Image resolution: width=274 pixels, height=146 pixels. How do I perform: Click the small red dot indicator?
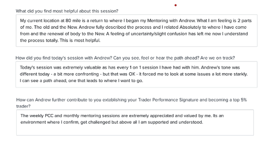click(176, 5)
